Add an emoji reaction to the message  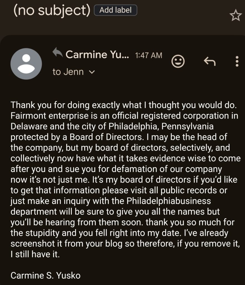pos(178,61)
